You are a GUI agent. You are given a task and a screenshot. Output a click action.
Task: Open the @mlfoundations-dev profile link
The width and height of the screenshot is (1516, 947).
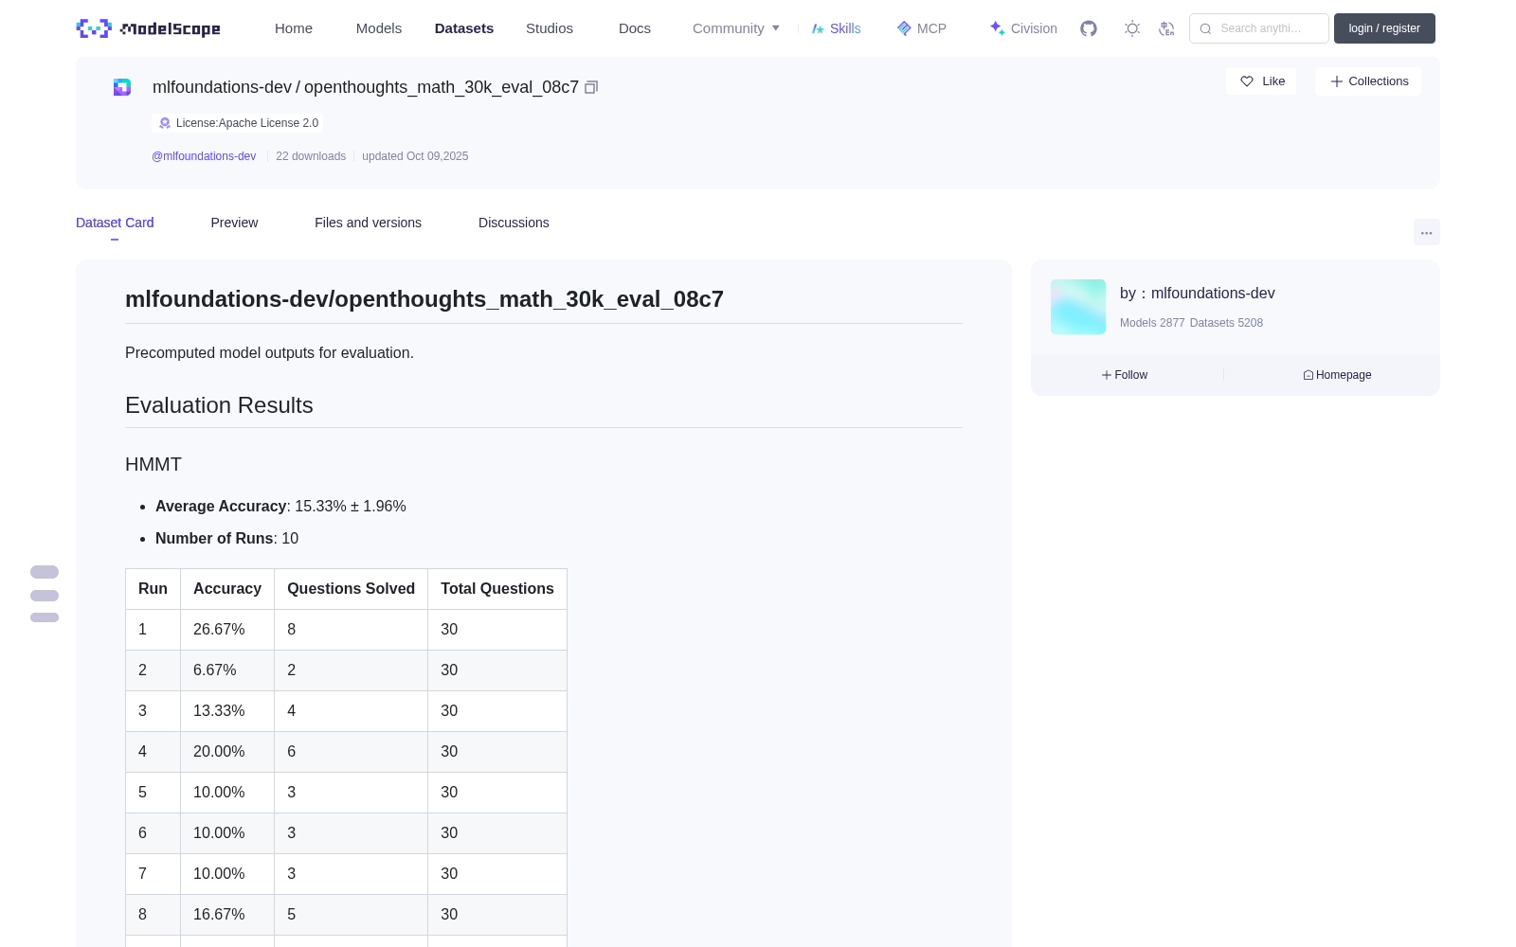[204, 156]
